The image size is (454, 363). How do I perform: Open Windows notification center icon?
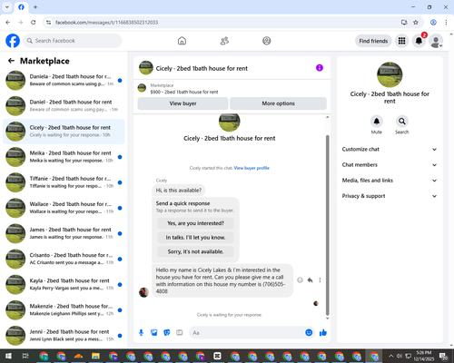[x=444, y=356]
